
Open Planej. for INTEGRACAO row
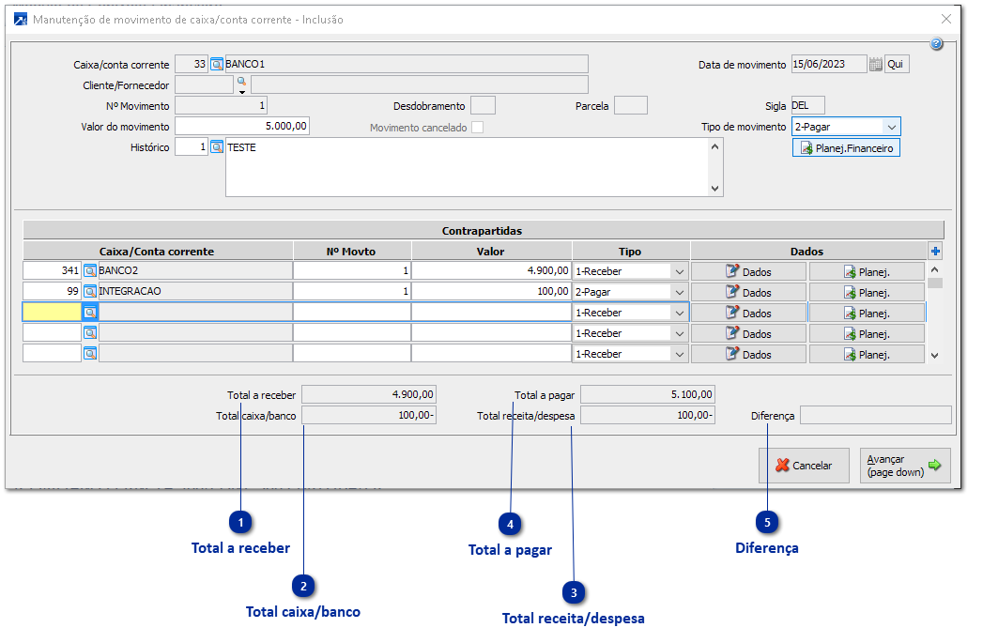[866, 292]
